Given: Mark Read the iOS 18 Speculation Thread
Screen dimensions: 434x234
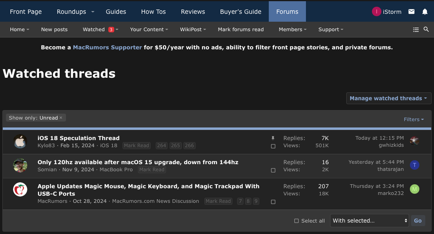Looking at the screenshot, I should click(136, 146).
